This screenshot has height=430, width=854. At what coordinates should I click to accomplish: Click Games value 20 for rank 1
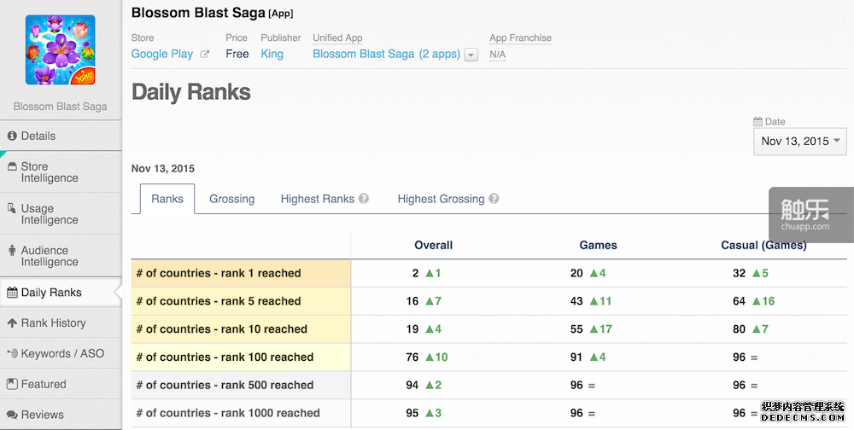(x=576, y=273)
